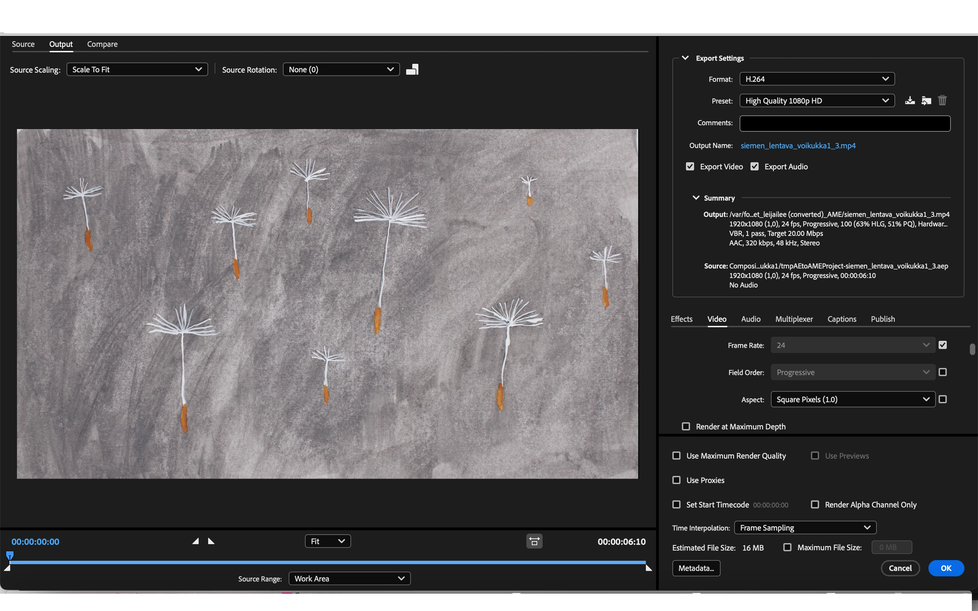Click inside the Comments text field
The height and width of the screenshot is (611, 978).
[x=845, y=123]
